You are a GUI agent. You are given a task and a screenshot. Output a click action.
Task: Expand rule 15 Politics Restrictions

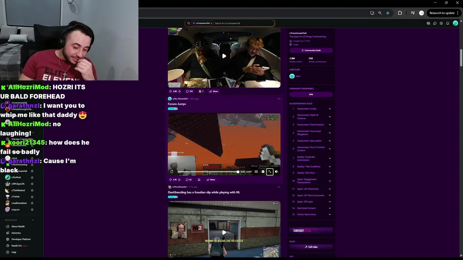tap(330, 214)
